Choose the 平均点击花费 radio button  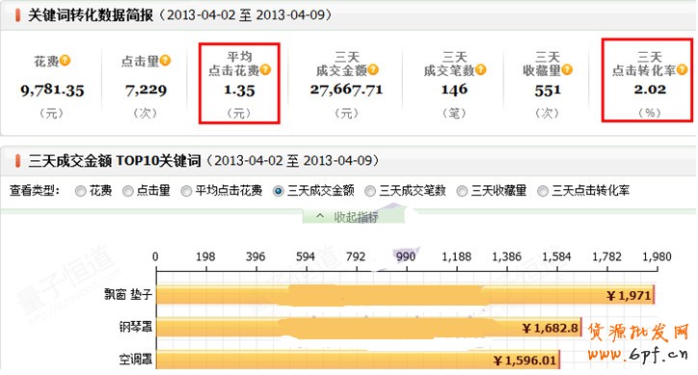(x=186, y=191)
